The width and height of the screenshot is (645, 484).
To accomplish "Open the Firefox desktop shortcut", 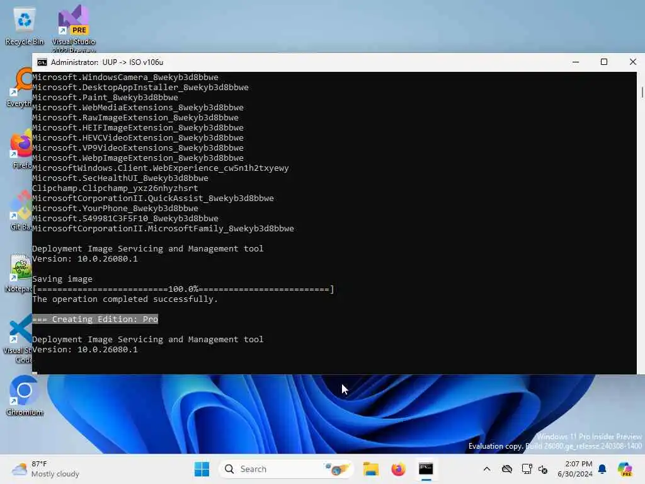I will pos(21,150).
